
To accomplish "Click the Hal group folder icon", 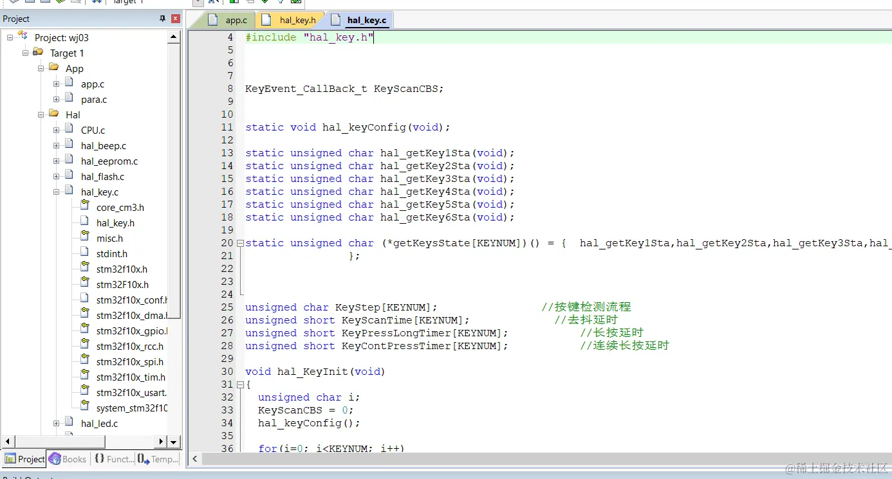I will coord(53,114).
